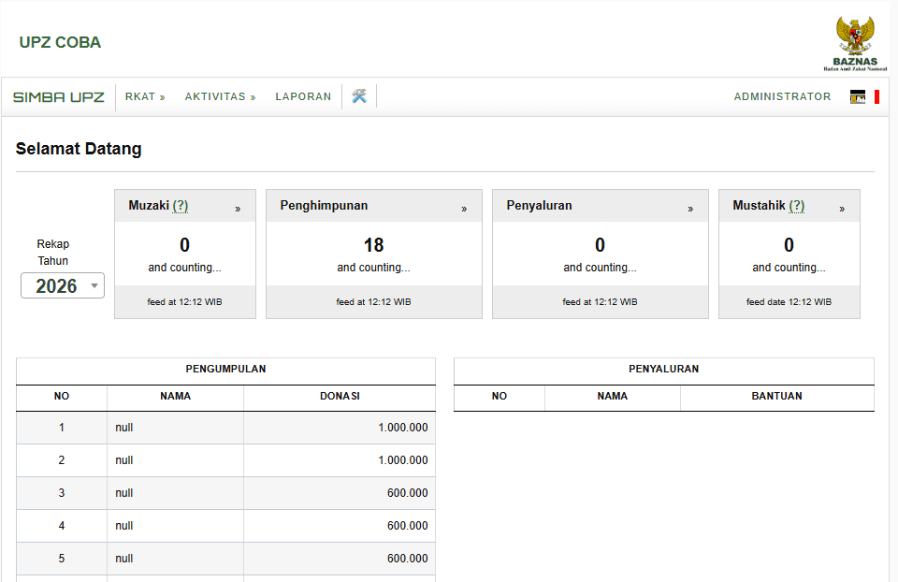The width and height of the screenshot is (898, 582).
Task: Click the wrench tools icon in navbar
Action: (x=359, y=96)
